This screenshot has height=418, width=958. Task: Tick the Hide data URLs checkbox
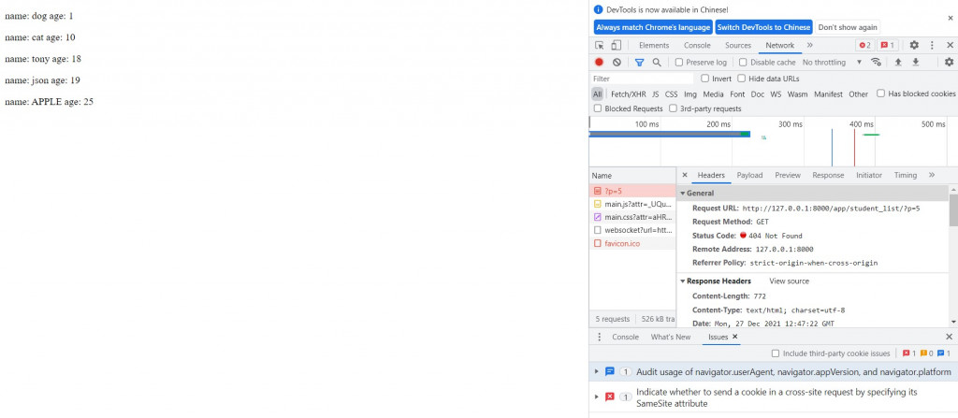click(742, 79)
